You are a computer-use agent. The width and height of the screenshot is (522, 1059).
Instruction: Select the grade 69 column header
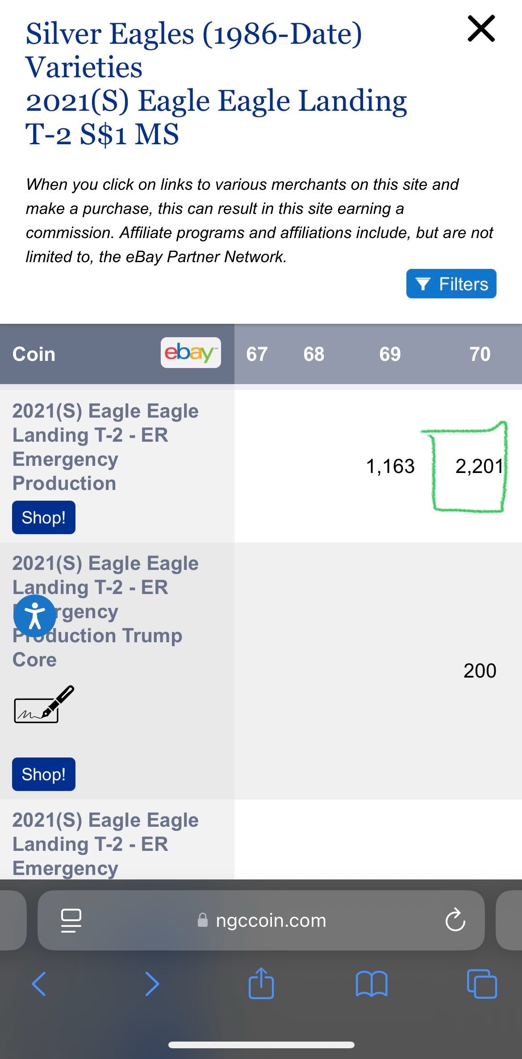[x=390, y=354]
